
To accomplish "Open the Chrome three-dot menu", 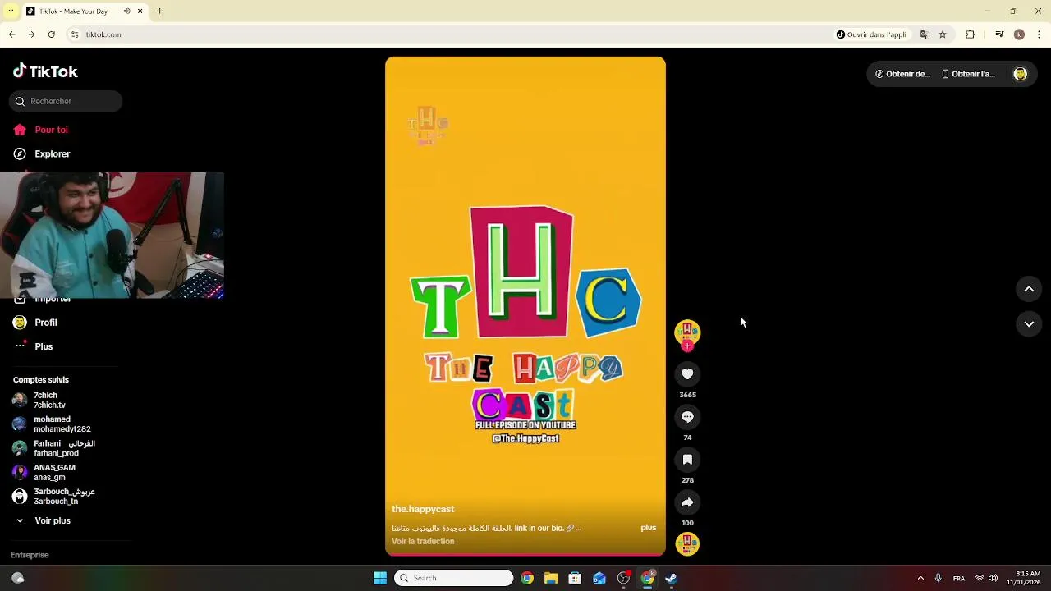I will click(1040, 34).
